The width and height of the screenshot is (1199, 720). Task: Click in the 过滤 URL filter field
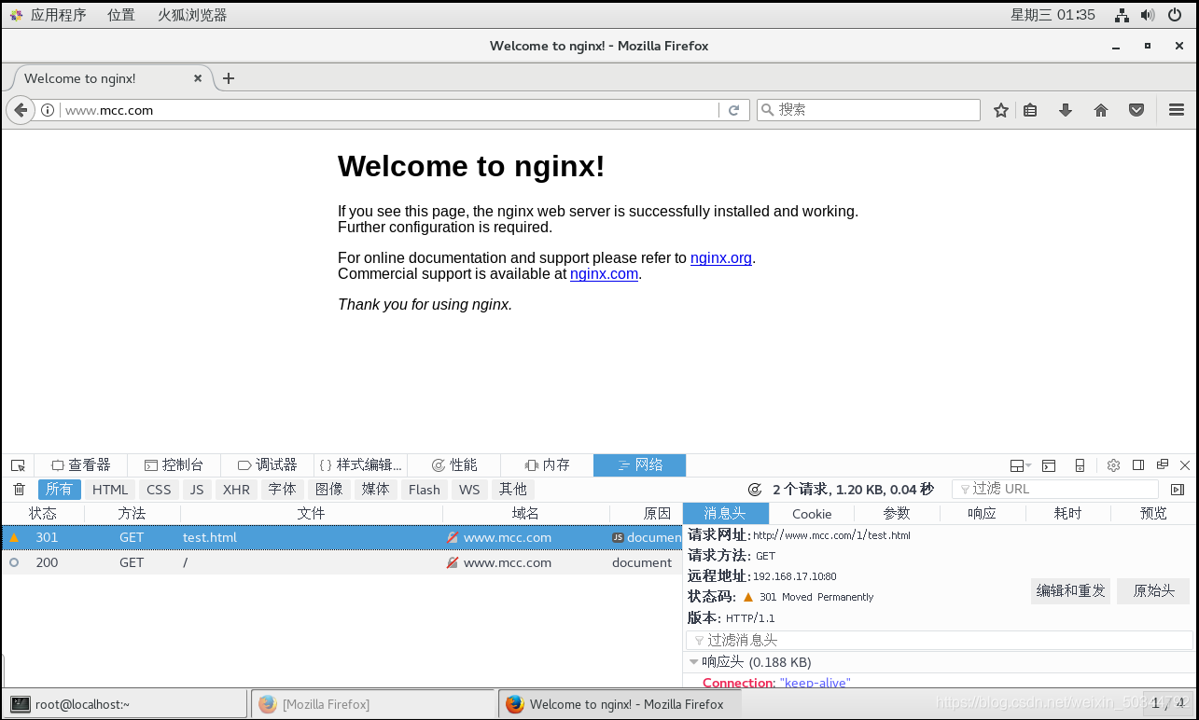pos(1054,489)
